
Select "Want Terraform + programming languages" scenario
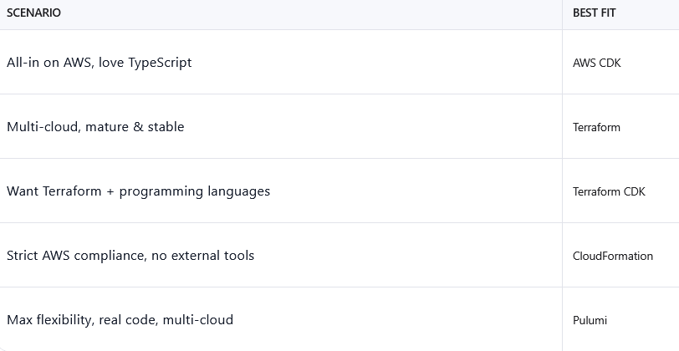tap(138, 191)
